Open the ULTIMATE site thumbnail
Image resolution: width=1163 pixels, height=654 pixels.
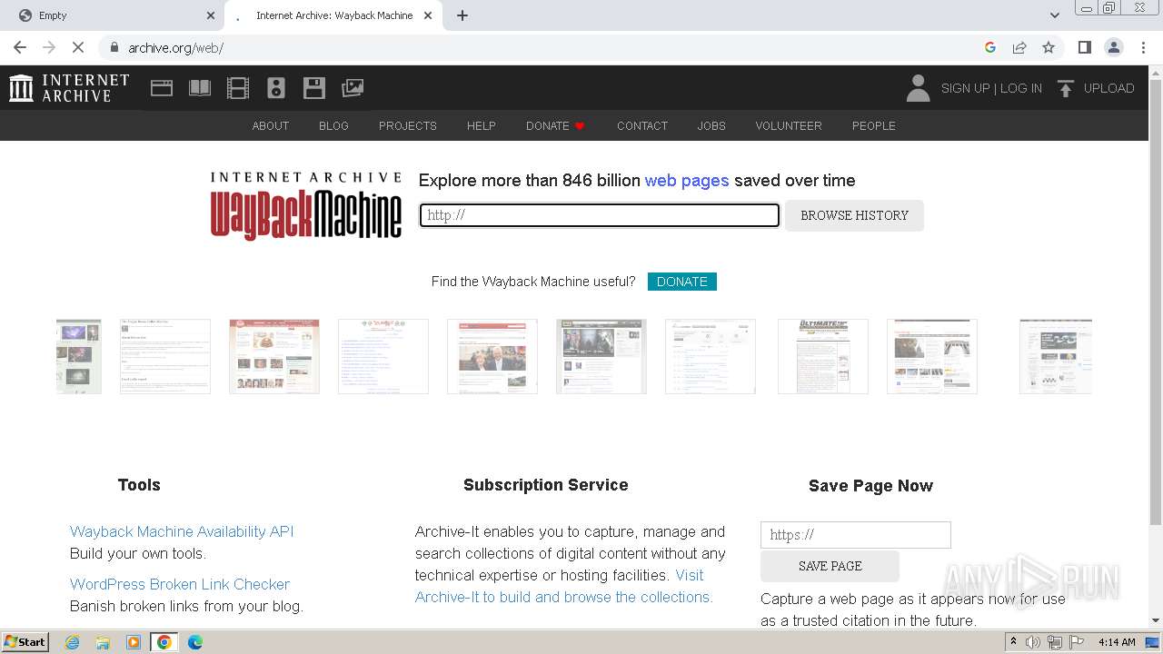(823, 356)
